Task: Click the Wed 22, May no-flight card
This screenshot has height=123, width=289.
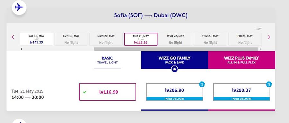Action: pos(175,39)
